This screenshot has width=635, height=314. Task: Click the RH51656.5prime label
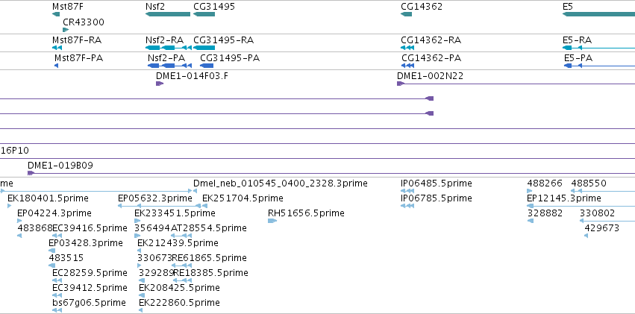(306, 213)
